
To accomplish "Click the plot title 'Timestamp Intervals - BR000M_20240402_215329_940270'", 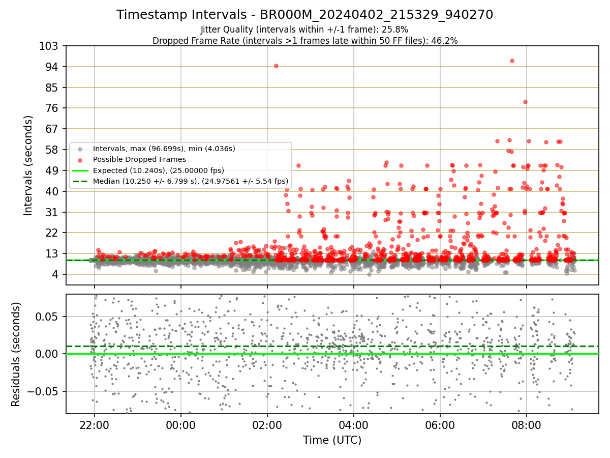I will (305, 15).
